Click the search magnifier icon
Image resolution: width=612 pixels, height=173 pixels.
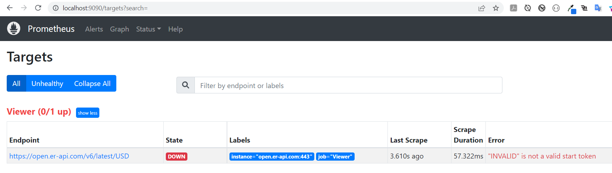click(186, 85)
